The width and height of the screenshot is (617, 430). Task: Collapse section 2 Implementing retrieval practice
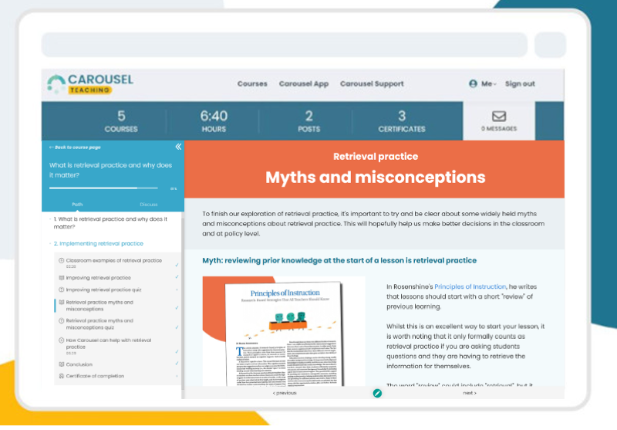[99, 243]
